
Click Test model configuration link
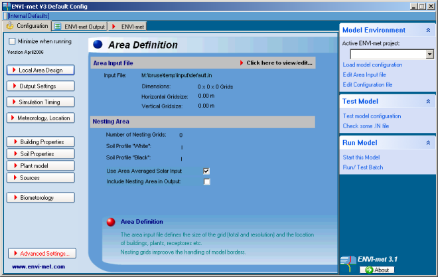point(372,116)
